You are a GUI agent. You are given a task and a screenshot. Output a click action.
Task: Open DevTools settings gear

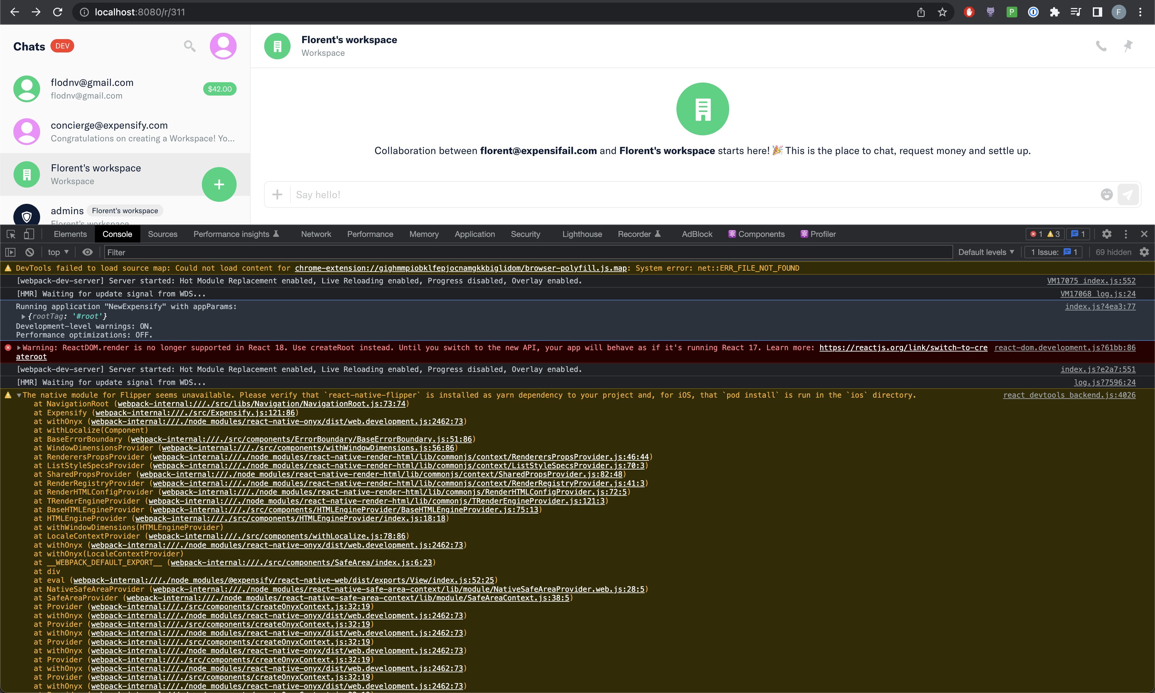(1107, 234)
